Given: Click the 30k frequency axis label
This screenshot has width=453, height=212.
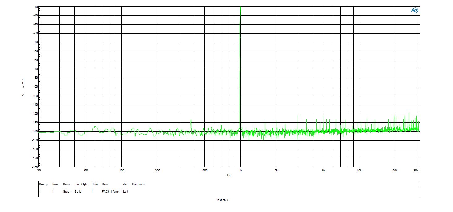Looking at the screenshot, I should (416, 171).
